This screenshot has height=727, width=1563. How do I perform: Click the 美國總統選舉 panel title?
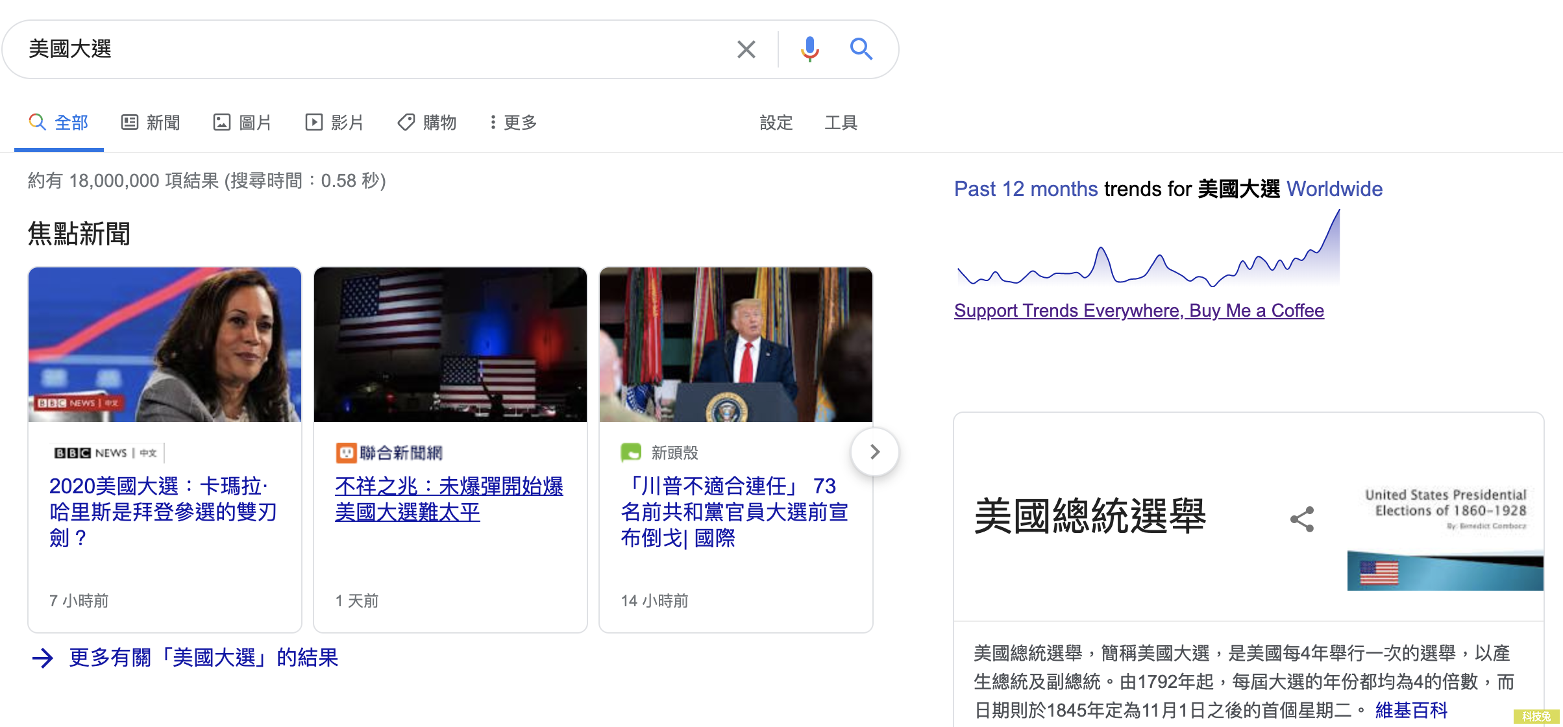tap(1090, 517)
